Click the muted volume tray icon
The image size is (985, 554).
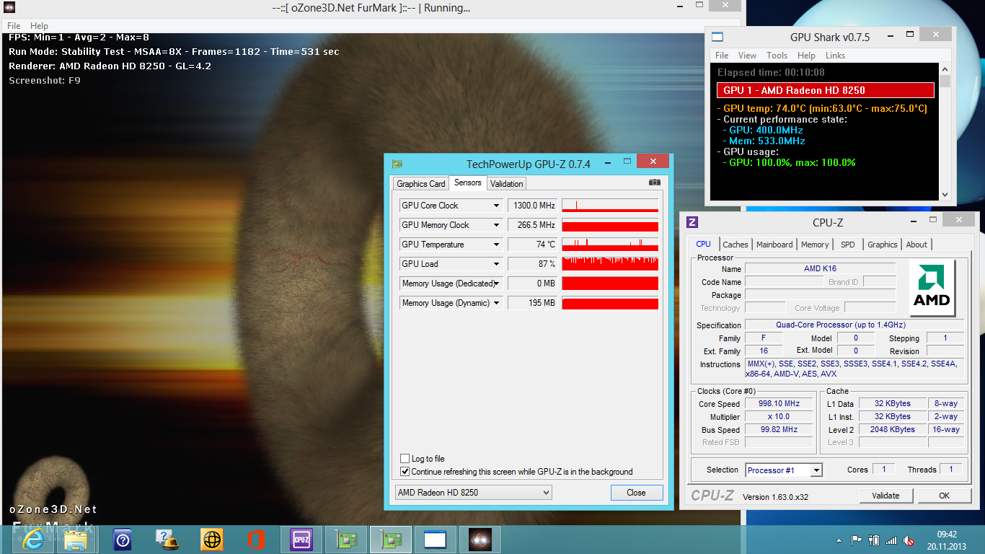[x=909, y=540]
